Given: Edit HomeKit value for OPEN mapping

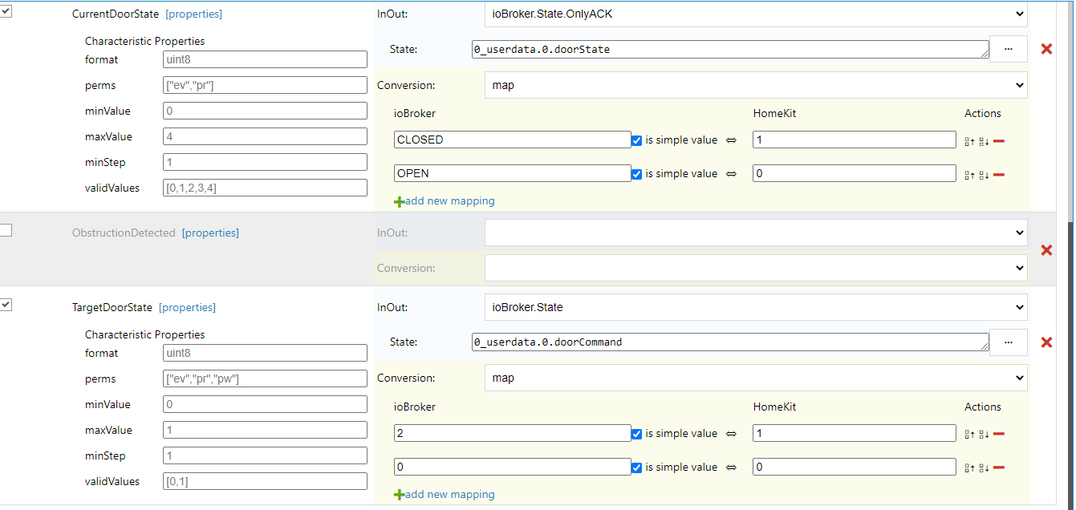Looking at the screenshot, I should click(855, 173).
